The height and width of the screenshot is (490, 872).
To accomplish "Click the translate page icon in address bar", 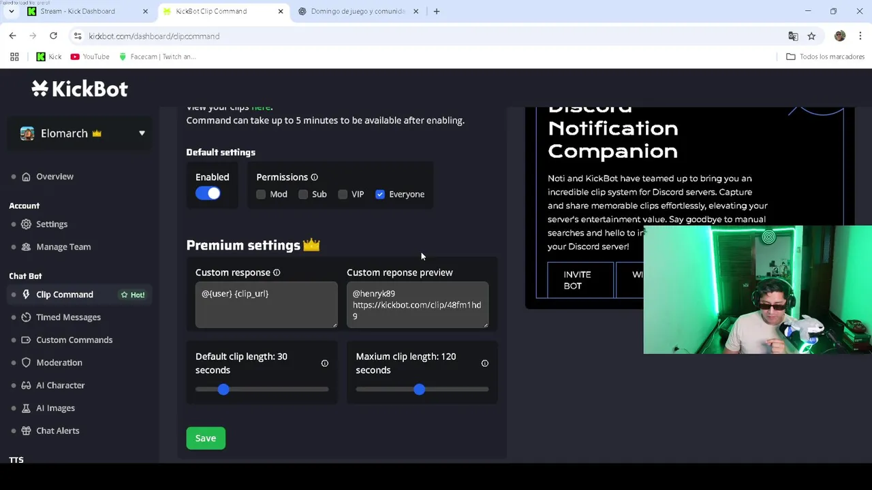I will (x=793, y=36).
